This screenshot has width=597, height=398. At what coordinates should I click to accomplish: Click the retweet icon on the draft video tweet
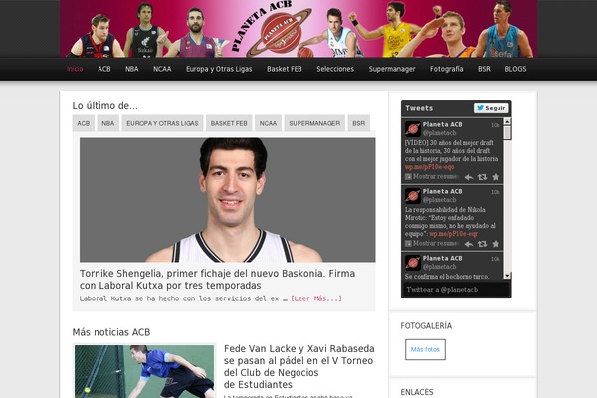[482, 177]
